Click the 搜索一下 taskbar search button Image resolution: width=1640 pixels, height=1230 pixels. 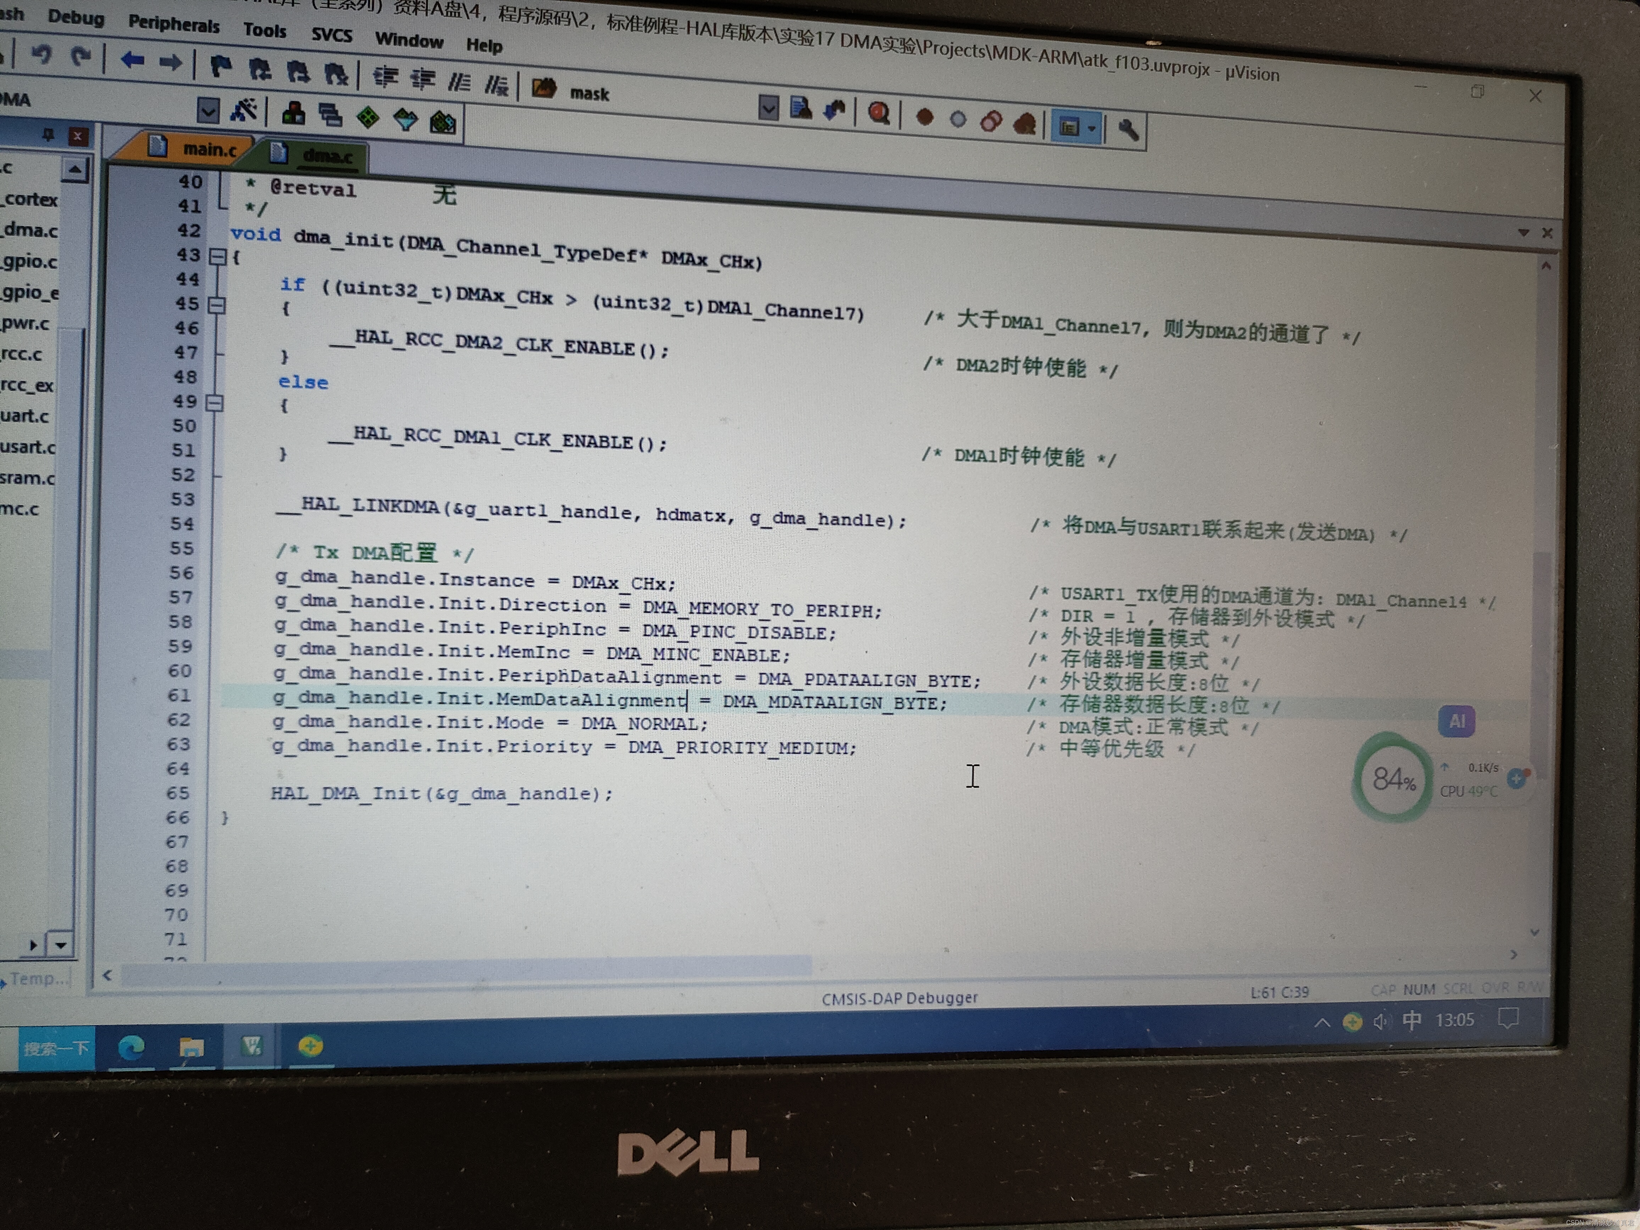pyautogui.click(x=56, y=1048)
